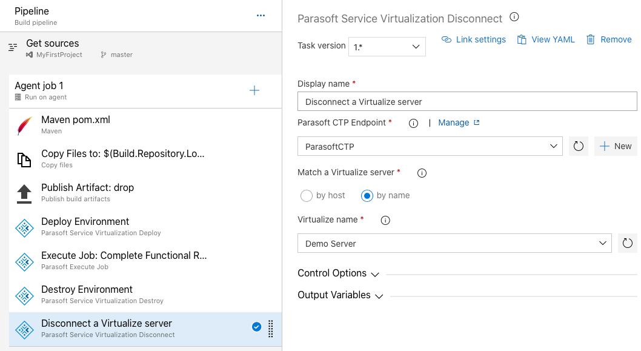Image resolution: width=641 pixels, height=351 pixels.
Task: Click the Remove trash can icon
Action: pos(590,39)
